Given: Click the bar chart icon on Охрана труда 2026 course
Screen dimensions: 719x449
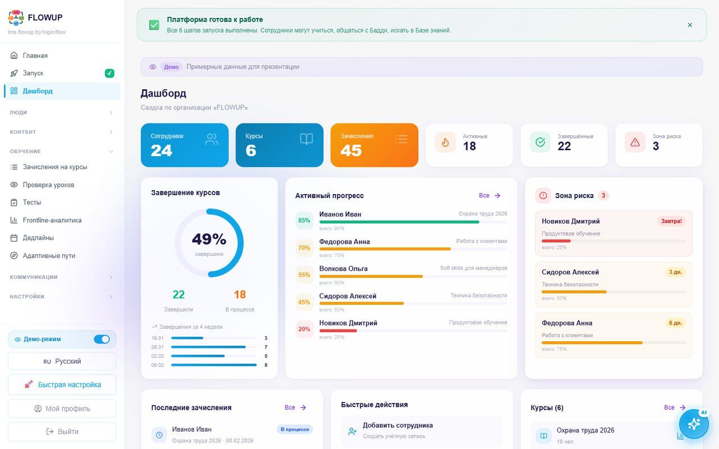Looking at the screenshot, I should pyautogui.click(x=680, y=436).
